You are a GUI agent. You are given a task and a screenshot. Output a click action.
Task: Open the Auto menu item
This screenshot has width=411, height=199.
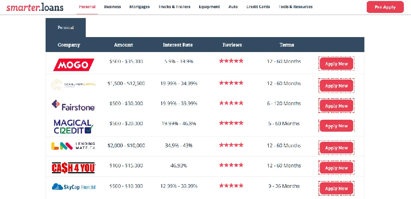pyautogui.click(x=233, y=7)
